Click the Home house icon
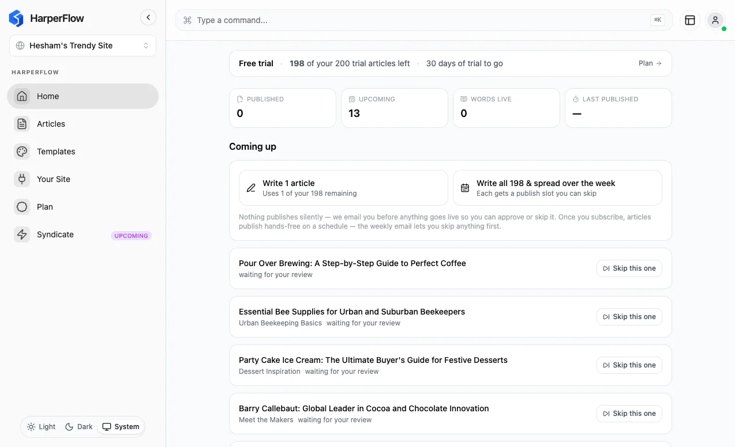Image resolution: width=735 pixels, height=447 pixels. pyautogui.click(x=22, y=96)
